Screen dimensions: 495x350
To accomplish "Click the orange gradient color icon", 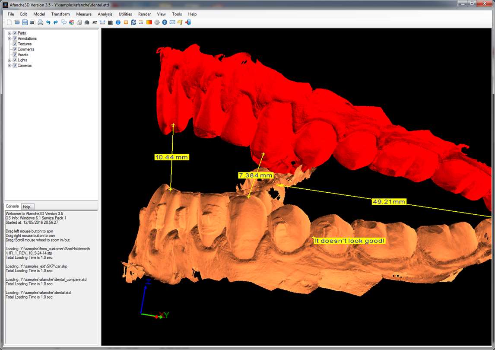I will (149, 22).
